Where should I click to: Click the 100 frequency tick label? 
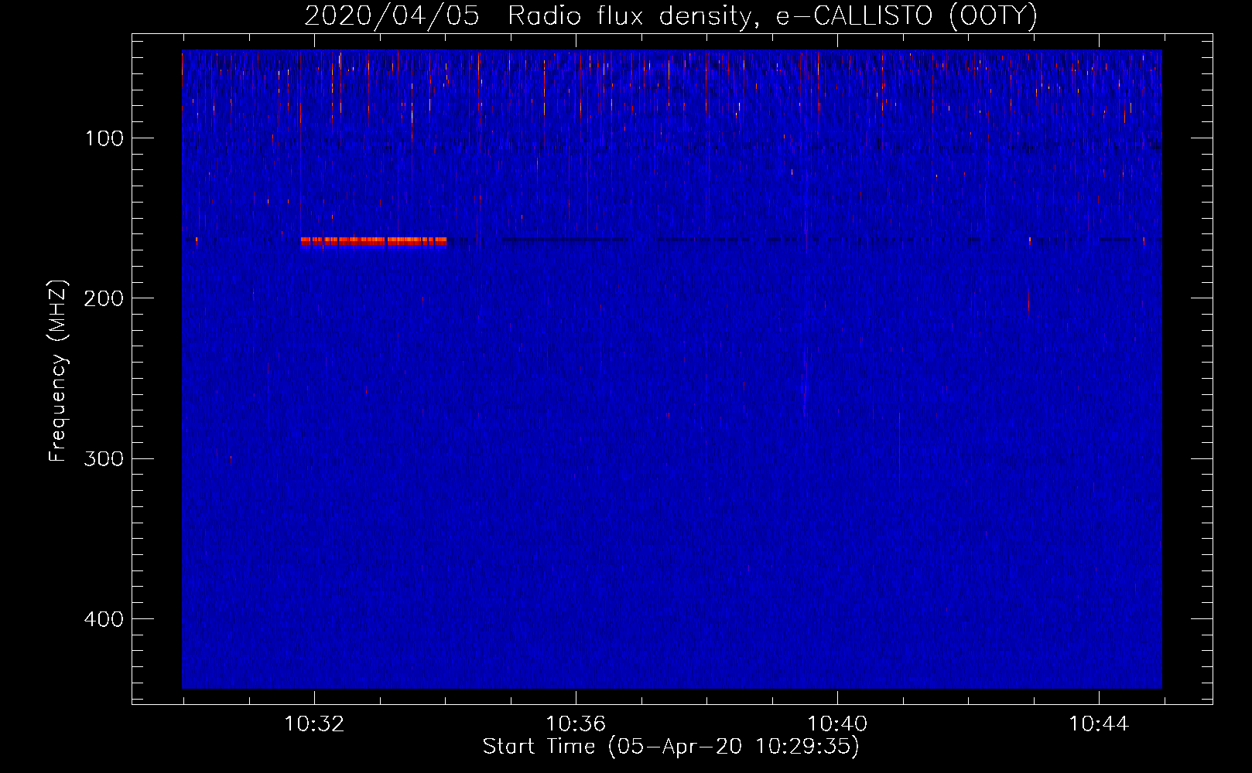104,138
